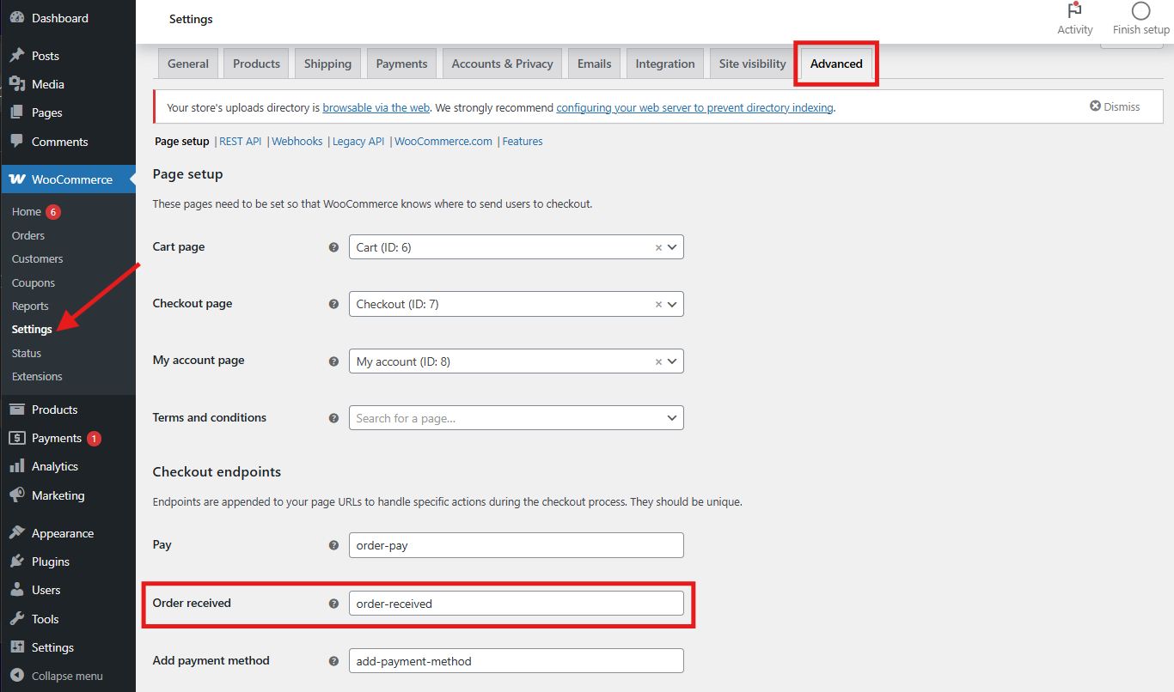Click the Marketing megaphone icon
Viewport: 1174px width, 692px height.
[x=16, y=495]
